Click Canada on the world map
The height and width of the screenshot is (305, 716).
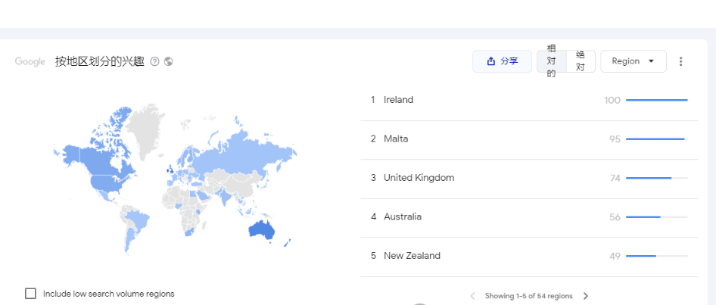[102, 155]
